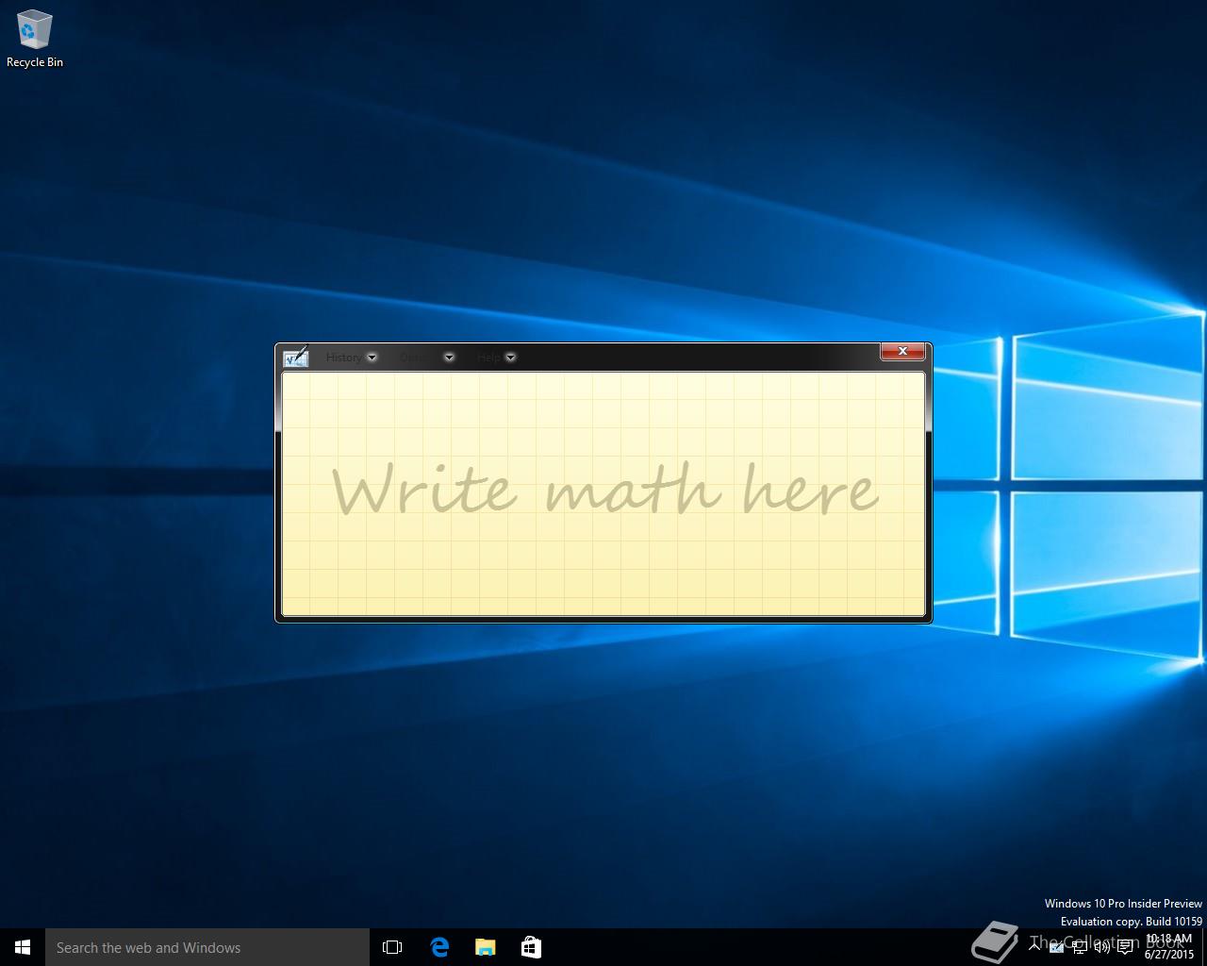Open Task View from the taskbar
Viewport: 1207px width, 966px height.
(392, 947)
